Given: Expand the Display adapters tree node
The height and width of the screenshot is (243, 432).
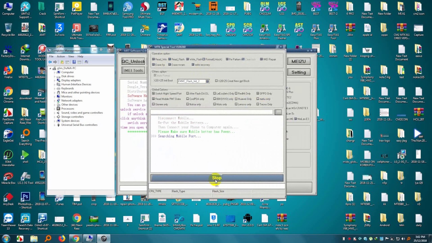Looking at the screenshot, I should pyautogui.click(x=54, y=80).
